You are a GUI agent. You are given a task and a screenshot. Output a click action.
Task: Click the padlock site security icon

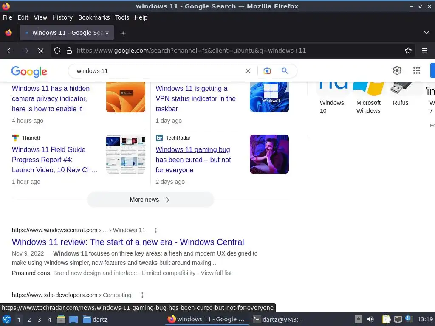(x=69, y=51)
